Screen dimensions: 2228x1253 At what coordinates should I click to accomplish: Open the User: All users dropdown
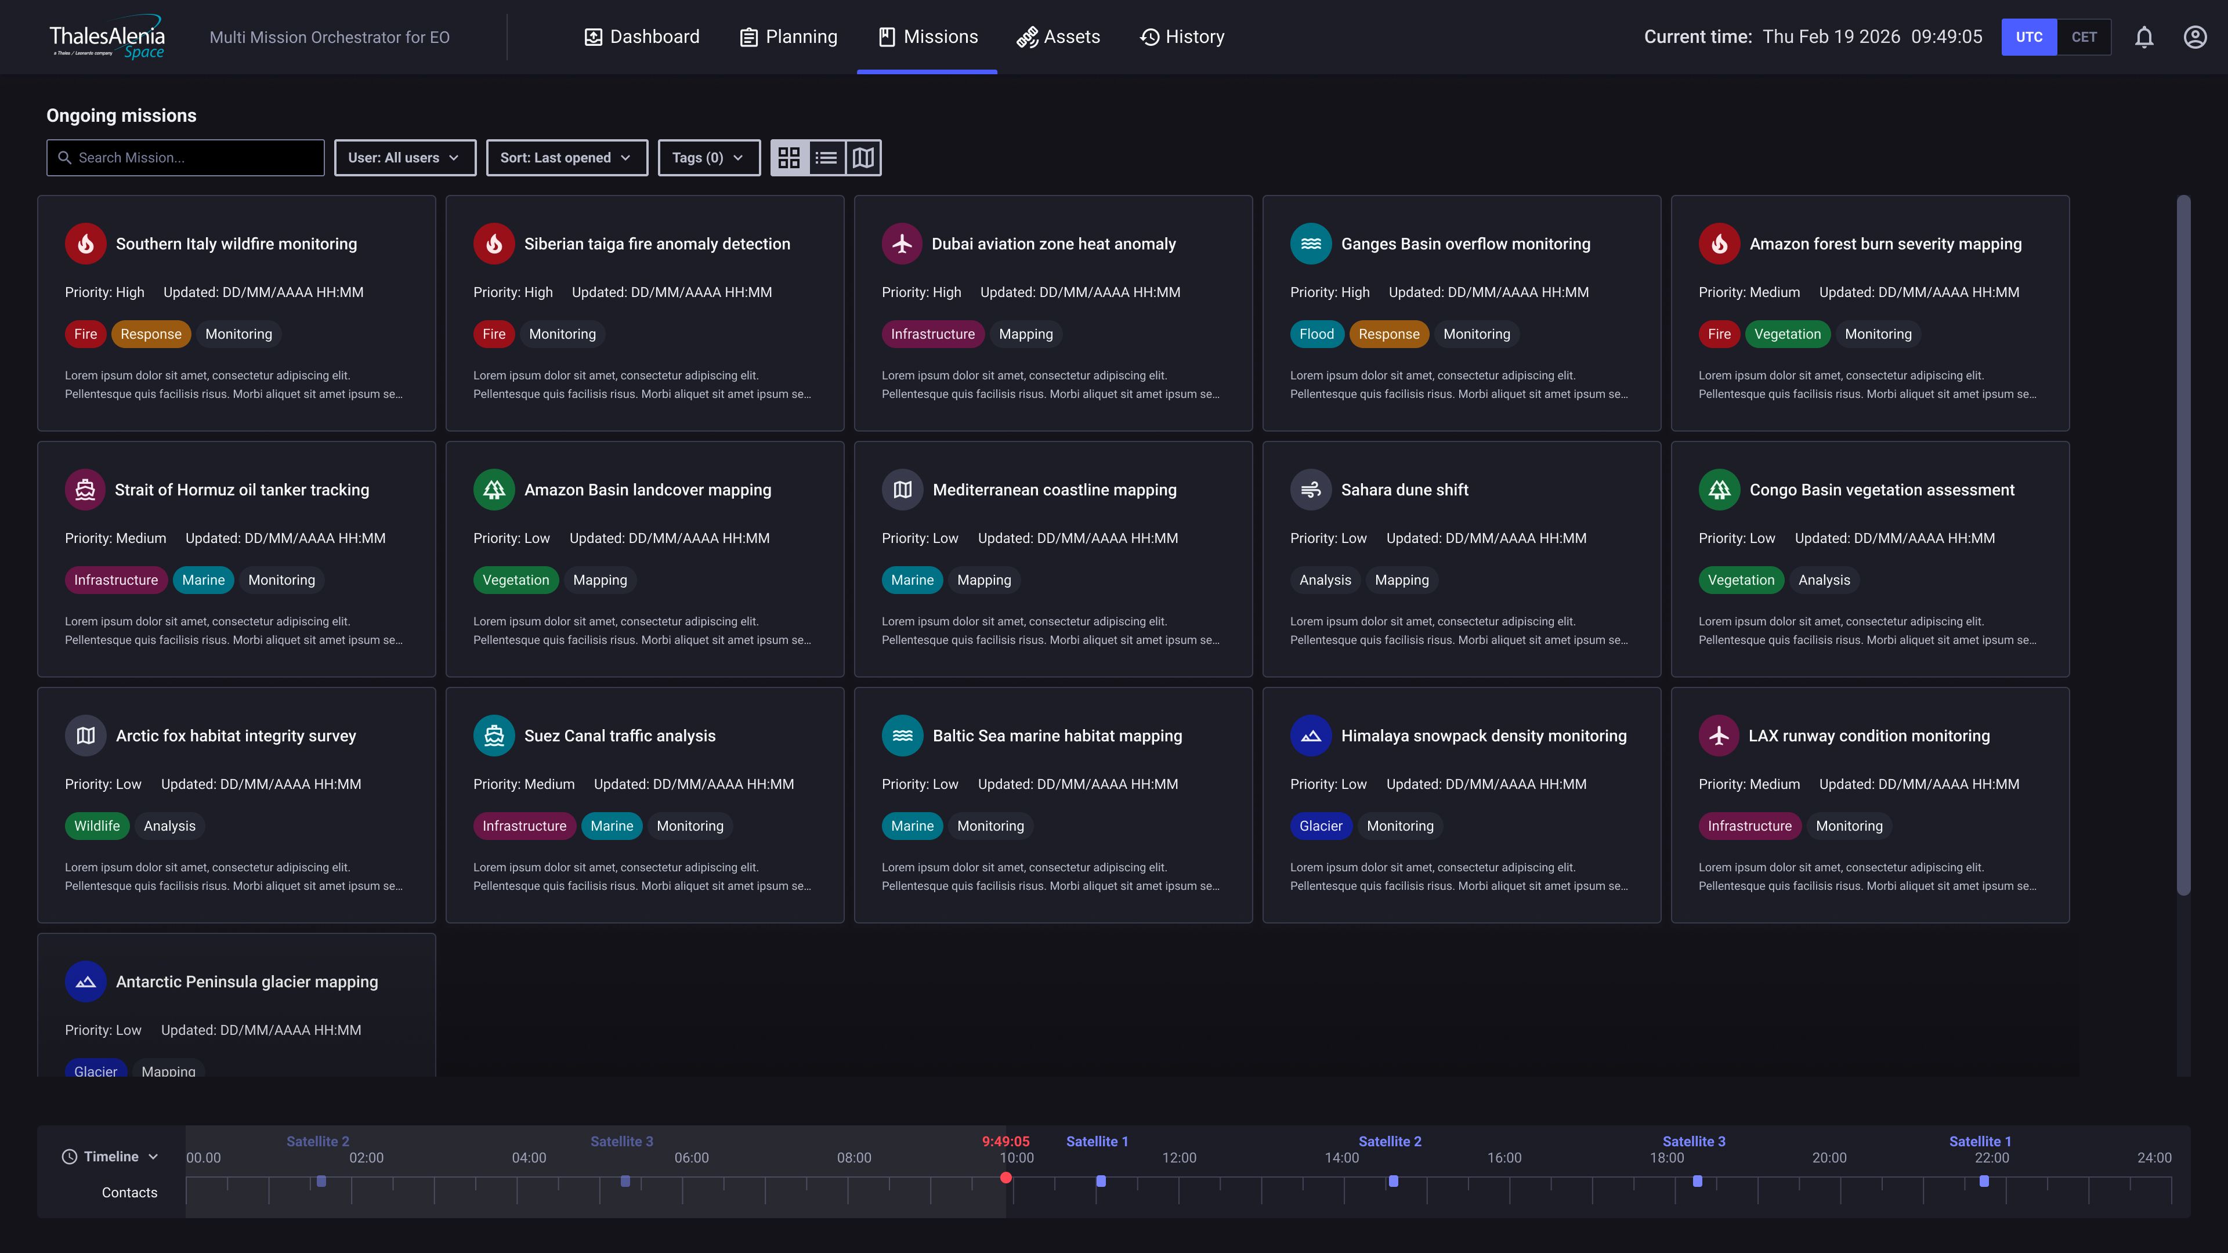click(x=405, y=157)
